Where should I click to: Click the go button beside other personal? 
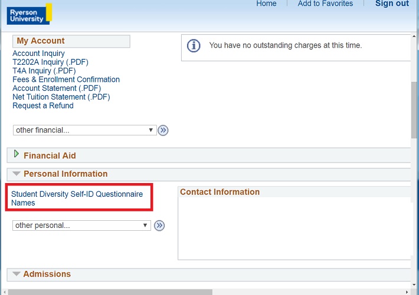[159, 226]
